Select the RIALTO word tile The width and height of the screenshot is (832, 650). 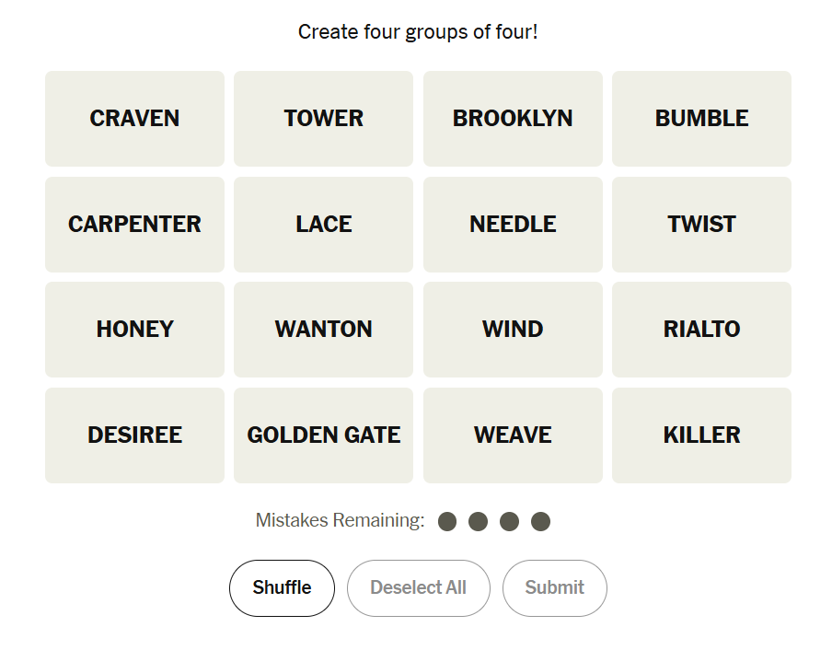[701, 330]
